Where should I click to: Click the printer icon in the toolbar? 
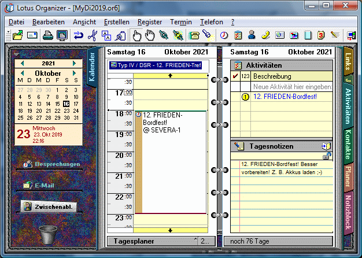coord(48,35)
